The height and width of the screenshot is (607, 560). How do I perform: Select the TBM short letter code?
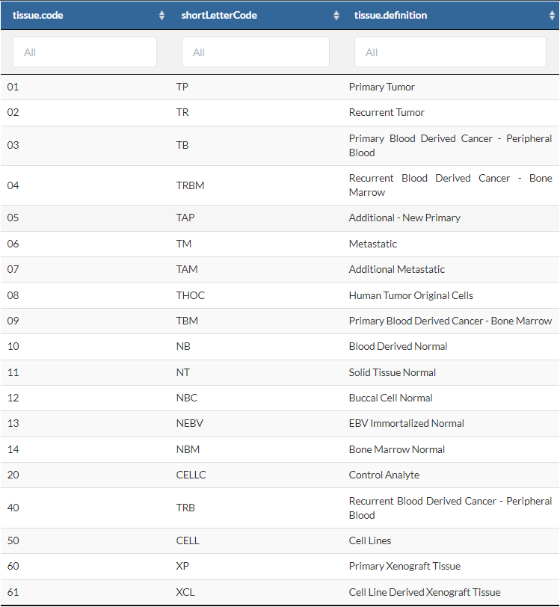[x=187, y=321]
